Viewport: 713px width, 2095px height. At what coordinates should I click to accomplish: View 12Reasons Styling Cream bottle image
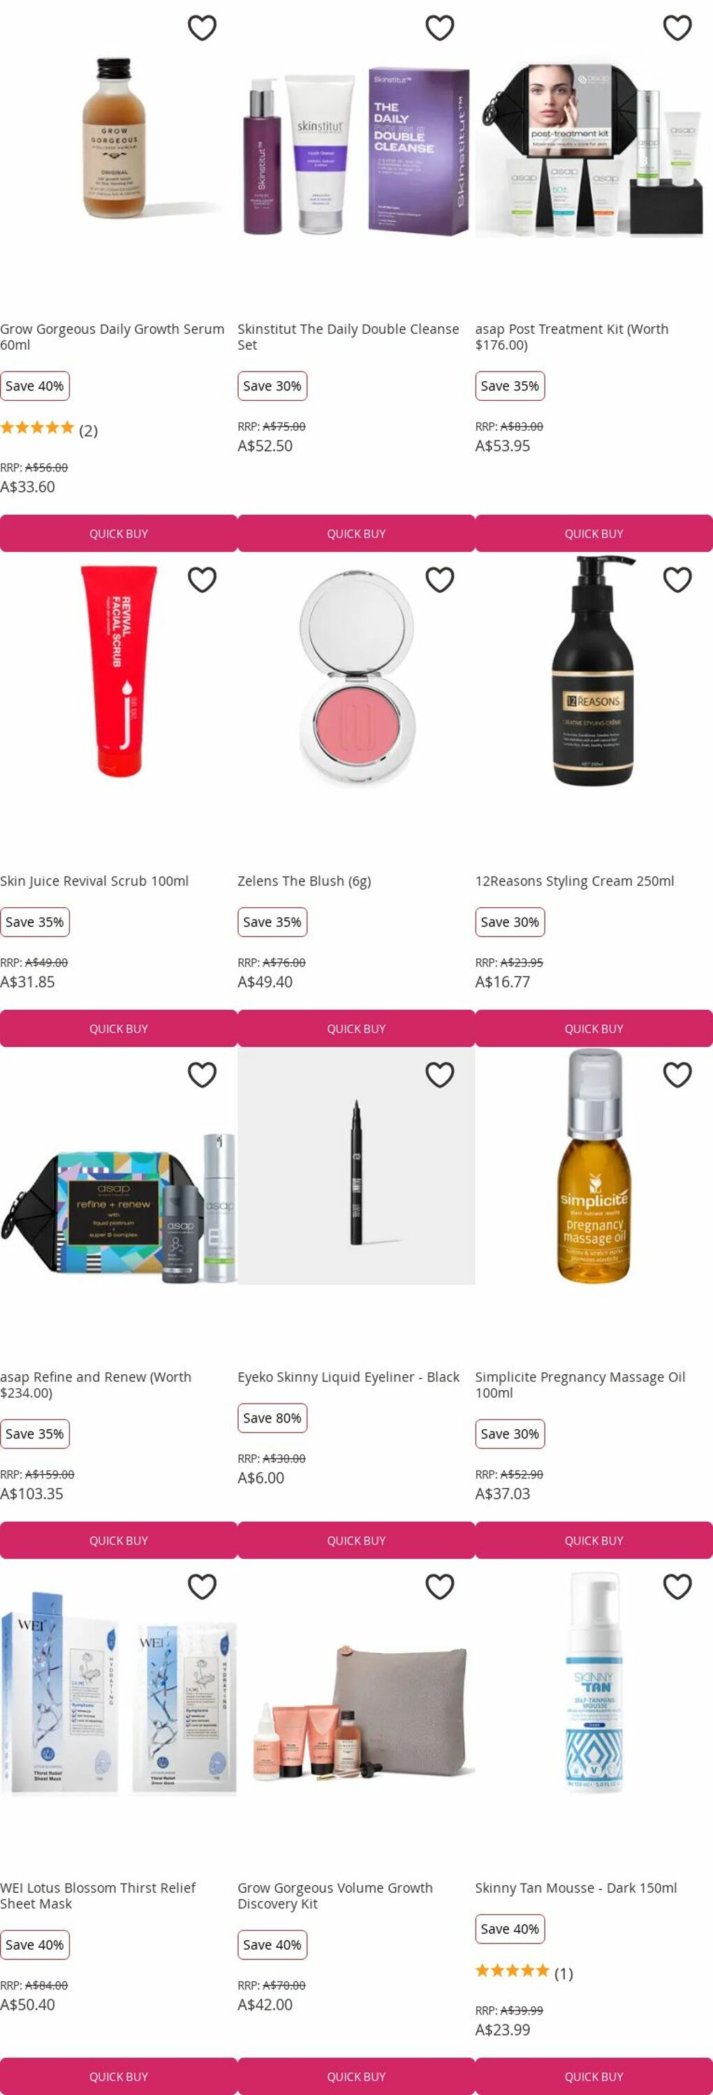click(594, 671)
